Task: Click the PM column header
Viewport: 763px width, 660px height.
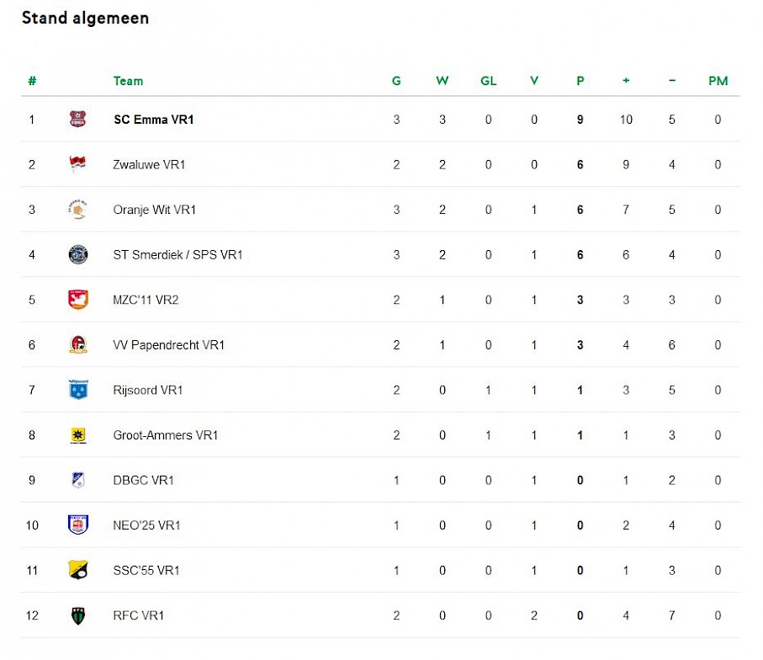Action: click(718, 81)
